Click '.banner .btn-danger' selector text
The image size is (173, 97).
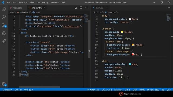click(117, 51)
